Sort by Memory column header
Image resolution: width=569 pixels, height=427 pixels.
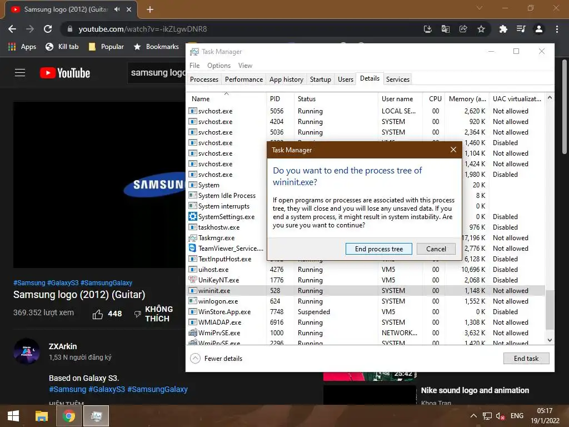467,98
